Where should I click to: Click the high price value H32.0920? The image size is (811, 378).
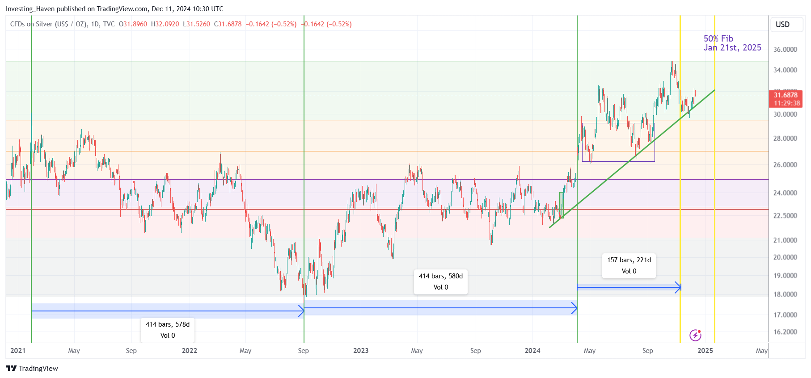[165, 24]
